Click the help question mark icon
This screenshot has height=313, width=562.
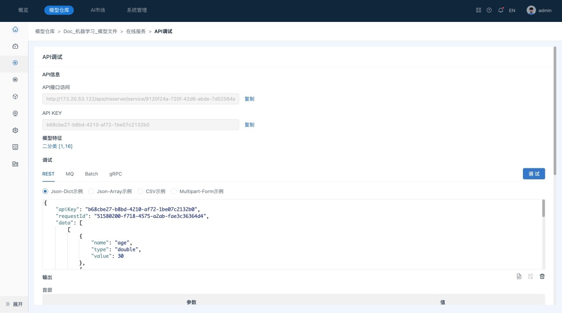pyautogui.click(x=489, y=10)
